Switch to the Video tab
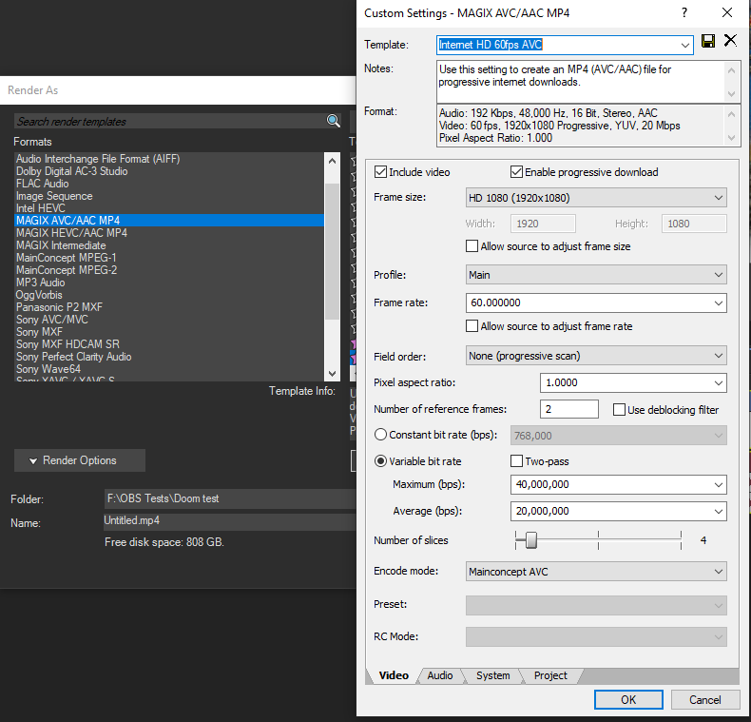This screenshot has height=722, width=751. [x=394, y=675]
